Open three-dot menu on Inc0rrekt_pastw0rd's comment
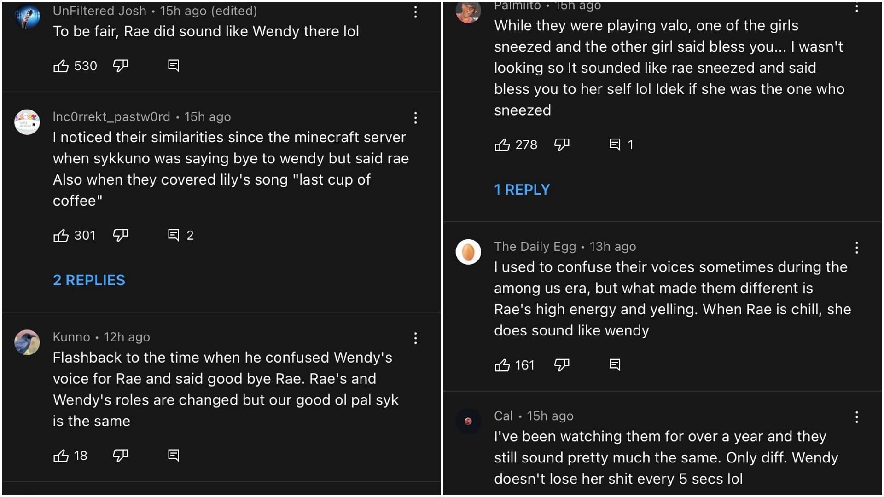The height and width of the screenshot is (497, 884). [415, 118]
